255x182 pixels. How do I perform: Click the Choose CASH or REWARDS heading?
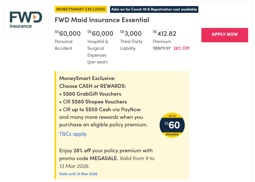point(93,86)
